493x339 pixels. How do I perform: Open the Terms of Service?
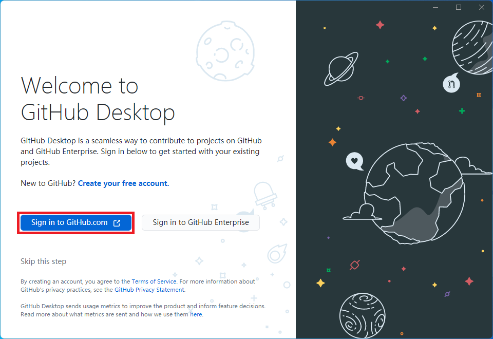(x=154, y=281)
